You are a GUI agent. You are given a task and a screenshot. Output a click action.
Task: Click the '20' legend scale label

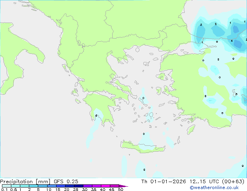67,189
